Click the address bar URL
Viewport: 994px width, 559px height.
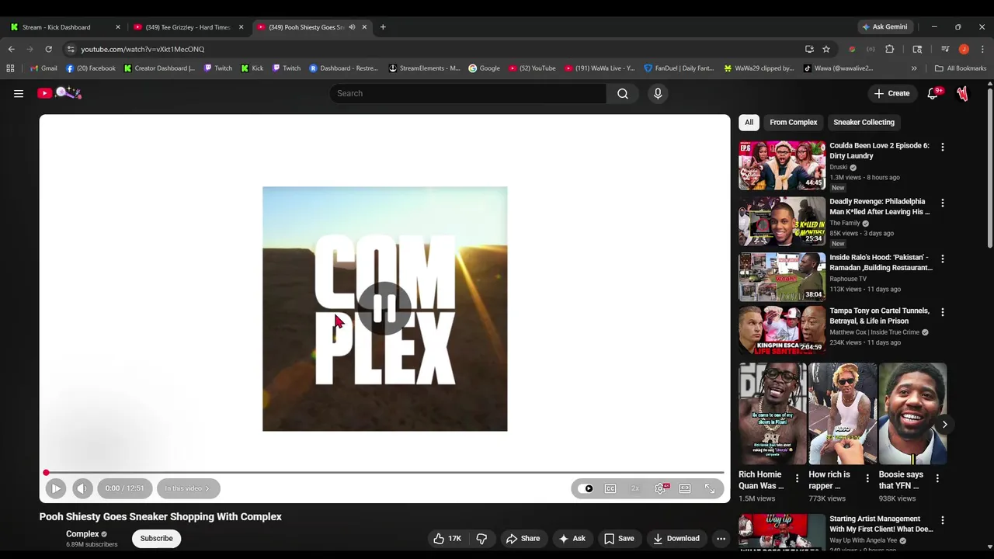click(x=143, y=49)
